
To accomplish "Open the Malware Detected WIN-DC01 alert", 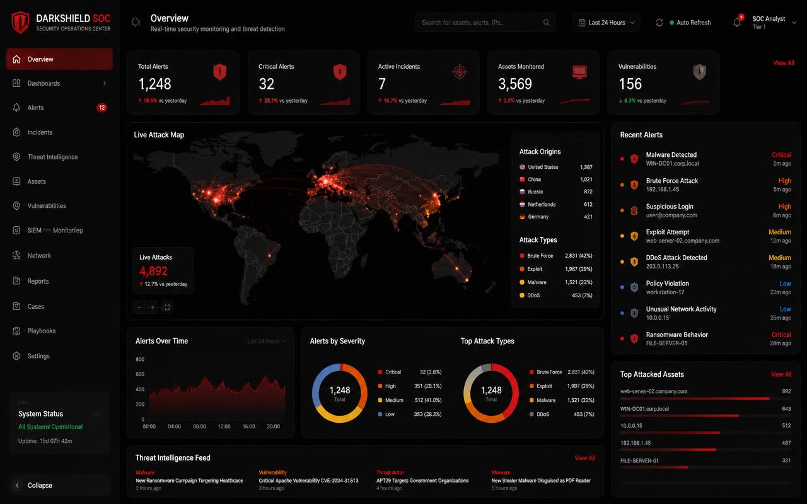I will tap(705, 159).
